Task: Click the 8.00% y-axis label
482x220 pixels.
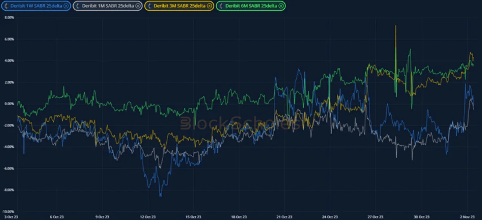Action: [8, 17]
